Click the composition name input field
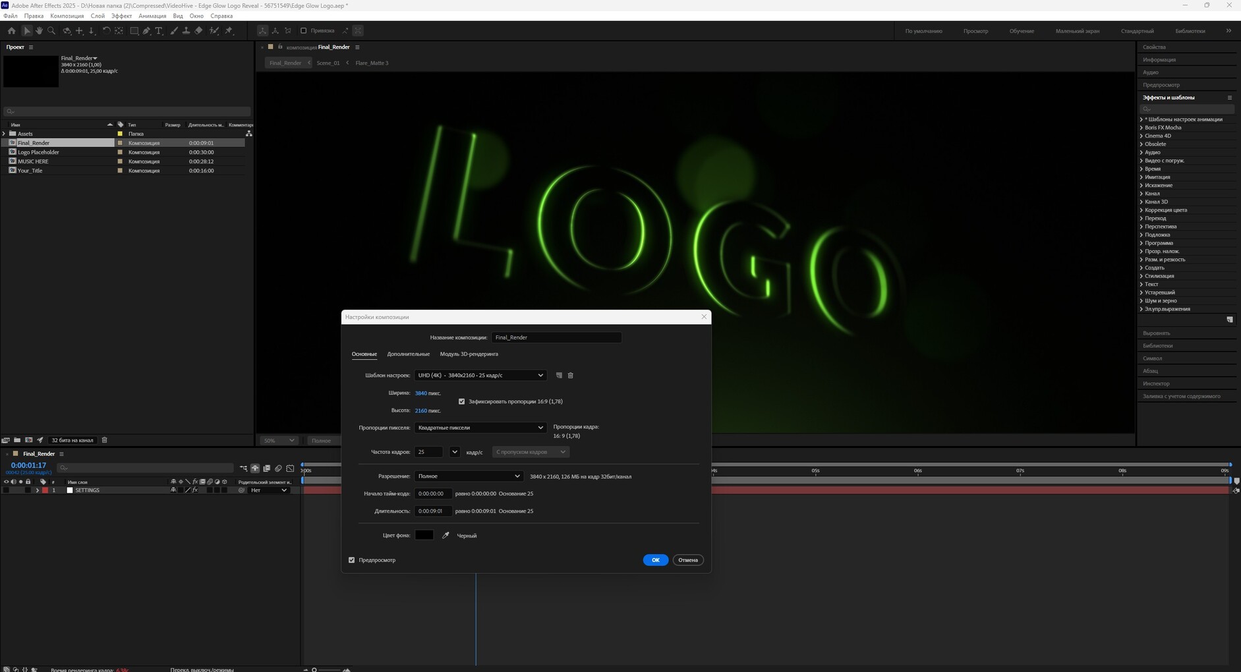This screenshot has height=672, width=1241. point(556,337)
